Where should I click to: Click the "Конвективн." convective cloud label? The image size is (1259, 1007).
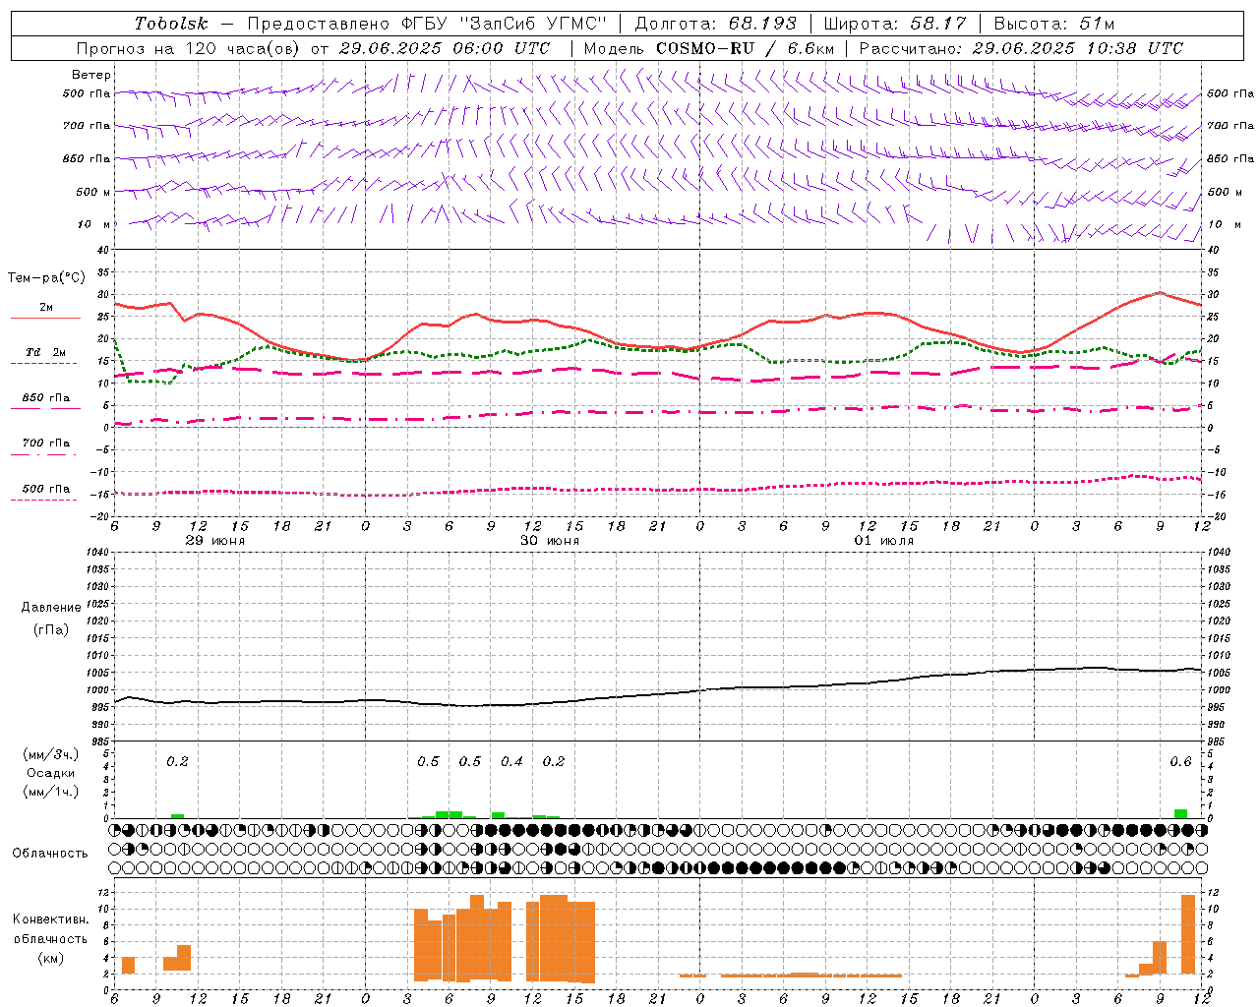[51, 919]
